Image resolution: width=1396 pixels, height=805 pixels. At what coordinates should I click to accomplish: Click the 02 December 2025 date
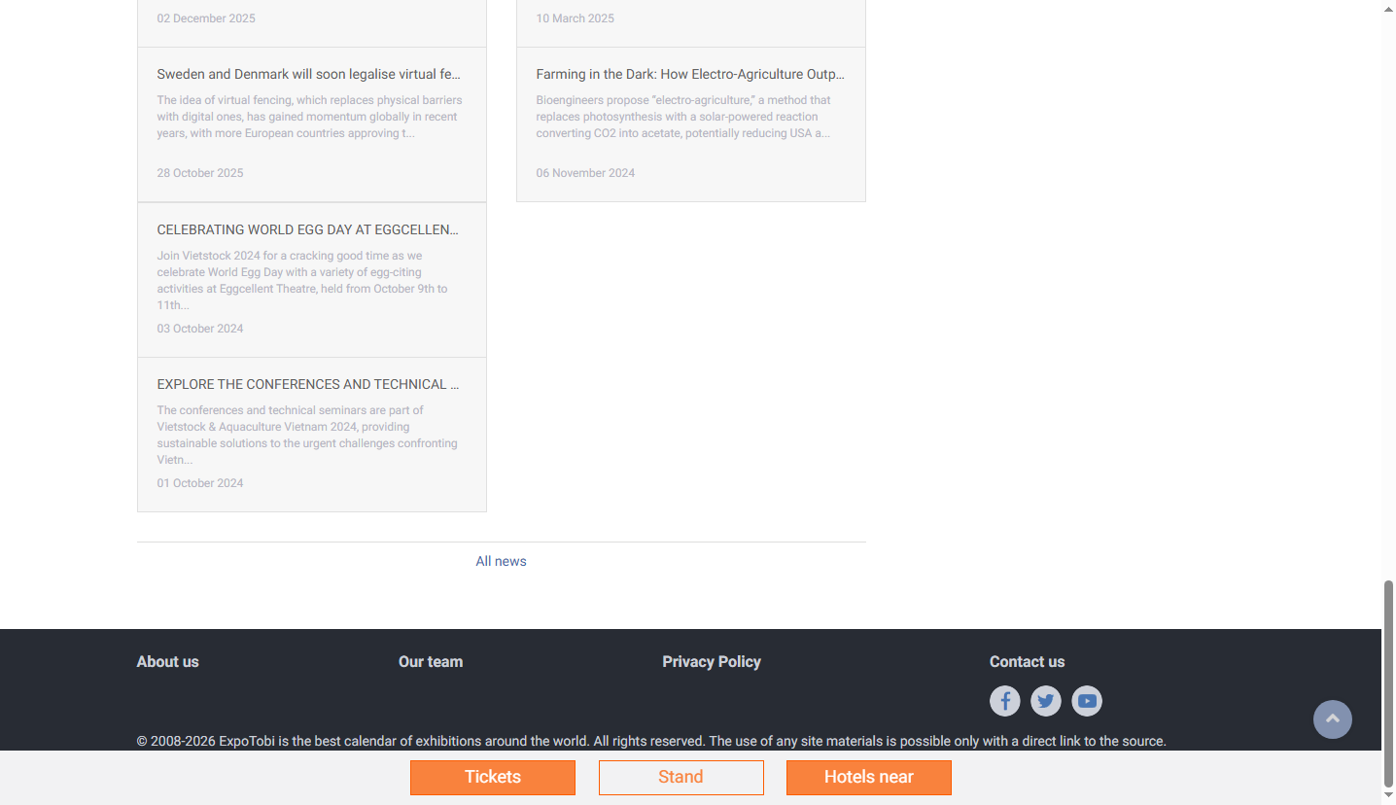tap(206, 18)
